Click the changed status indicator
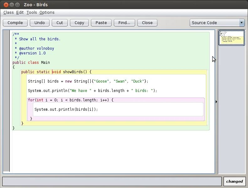Screen dimensions: 248x188 (235, 181)
